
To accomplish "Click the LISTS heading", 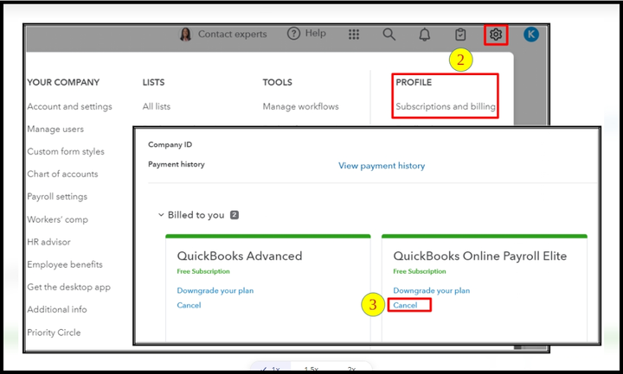I will tap(153, 83).
